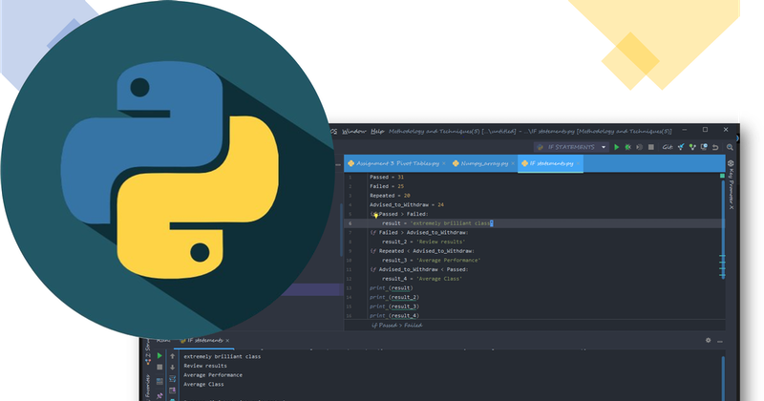The height and width of the screenshot is (401, 764).
Task: Run the IF STATEMENTS configuration with green play
Action: click(x=616, y=147)
